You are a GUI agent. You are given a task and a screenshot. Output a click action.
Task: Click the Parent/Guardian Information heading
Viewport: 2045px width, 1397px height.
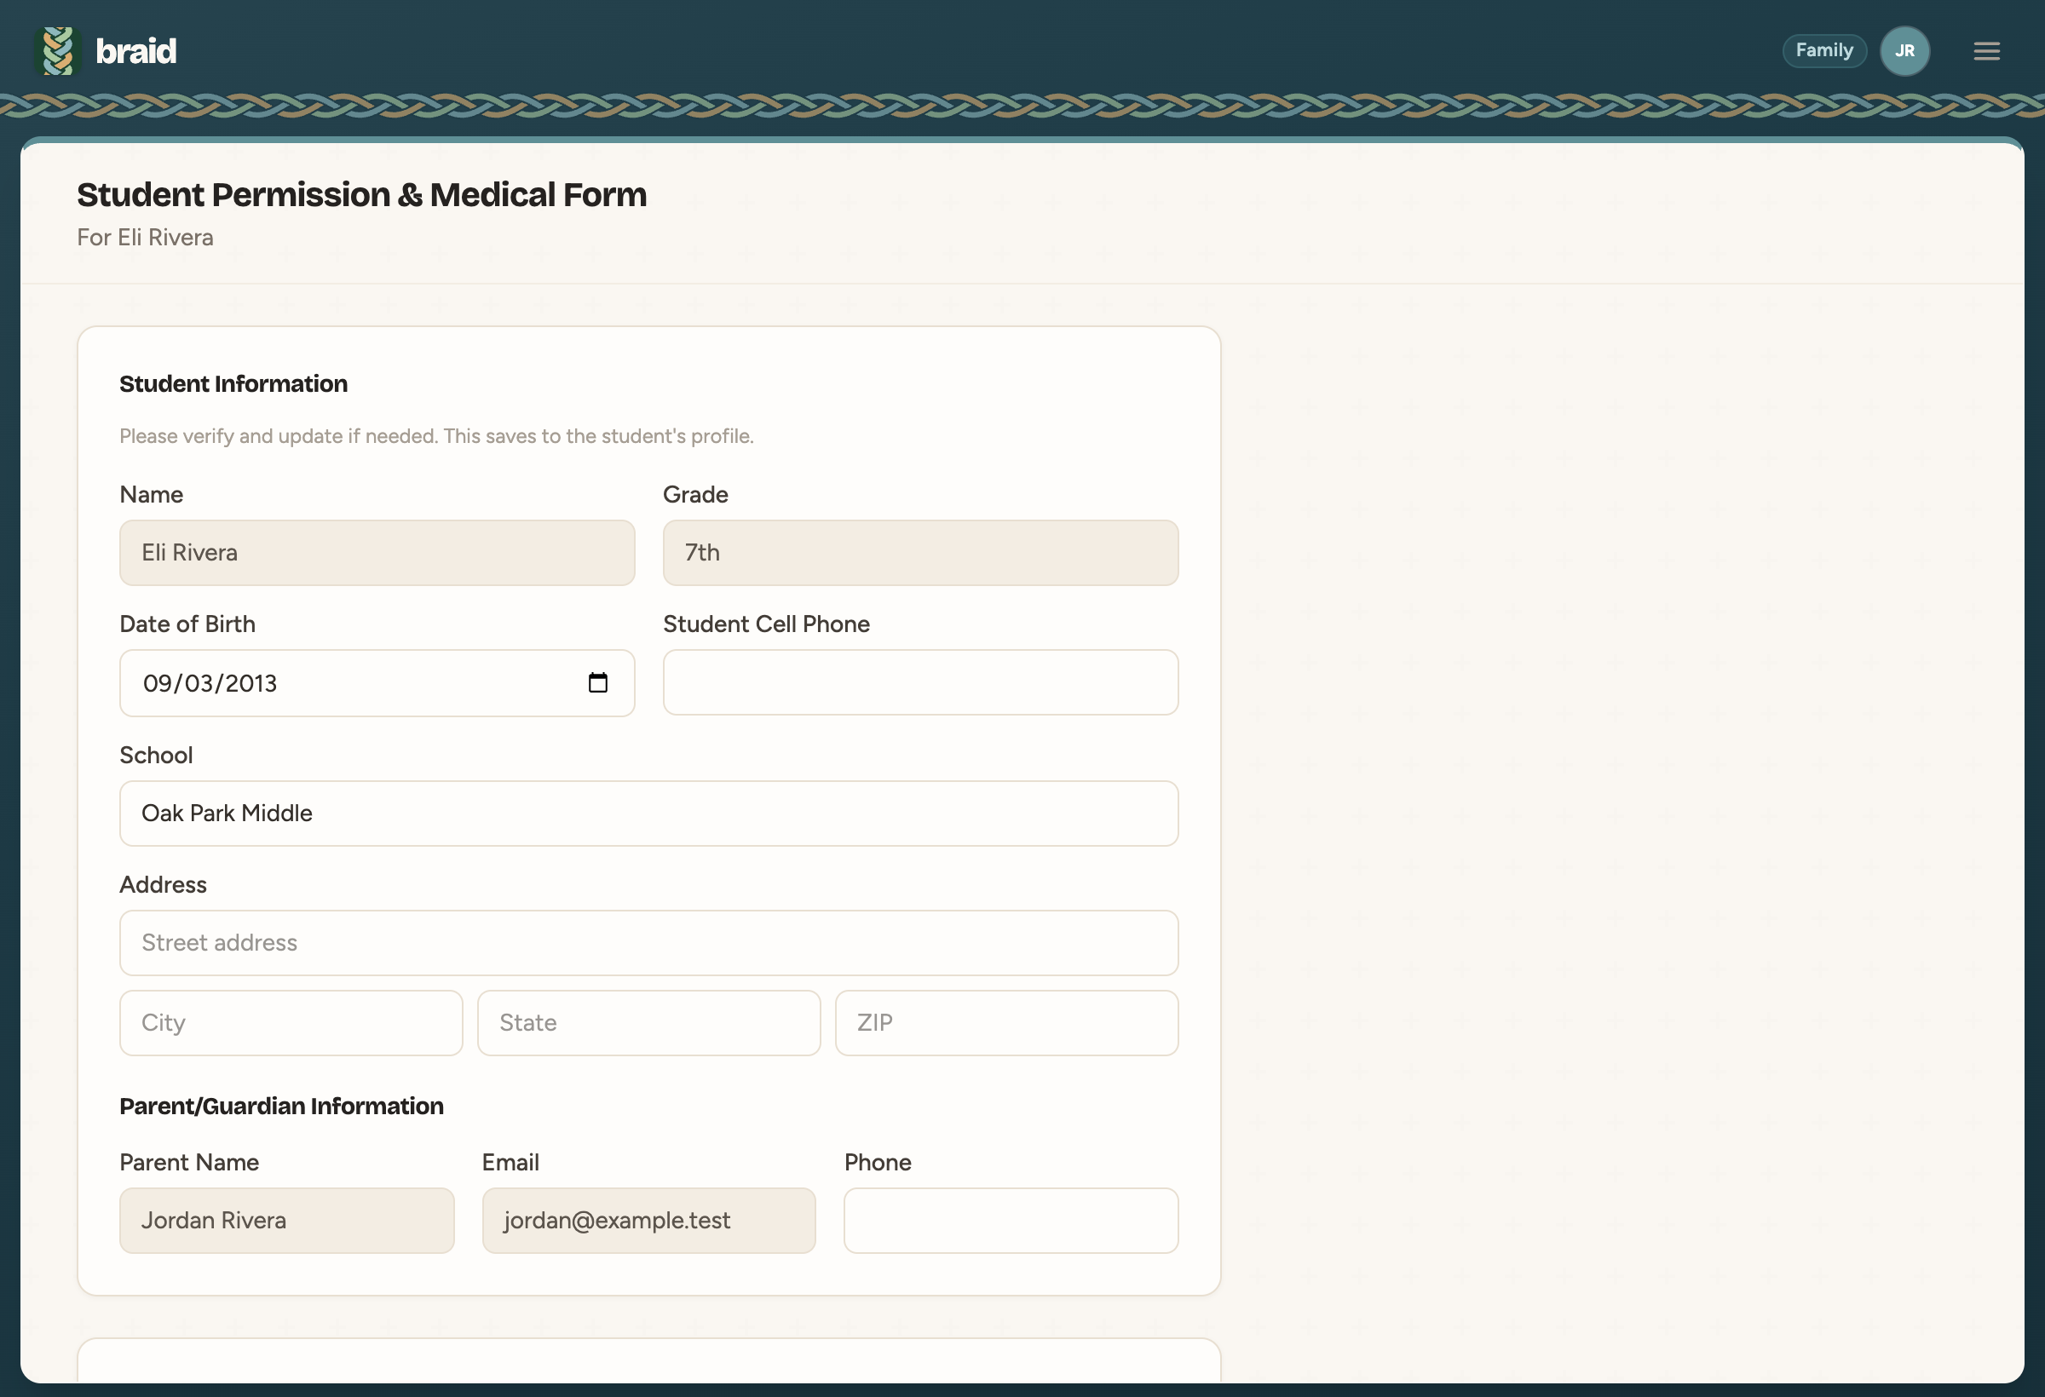pos(281,1106)
